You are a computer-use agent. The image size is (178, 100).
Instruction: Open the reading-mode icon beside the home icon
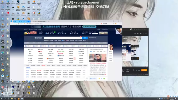[x=21, y=24]
